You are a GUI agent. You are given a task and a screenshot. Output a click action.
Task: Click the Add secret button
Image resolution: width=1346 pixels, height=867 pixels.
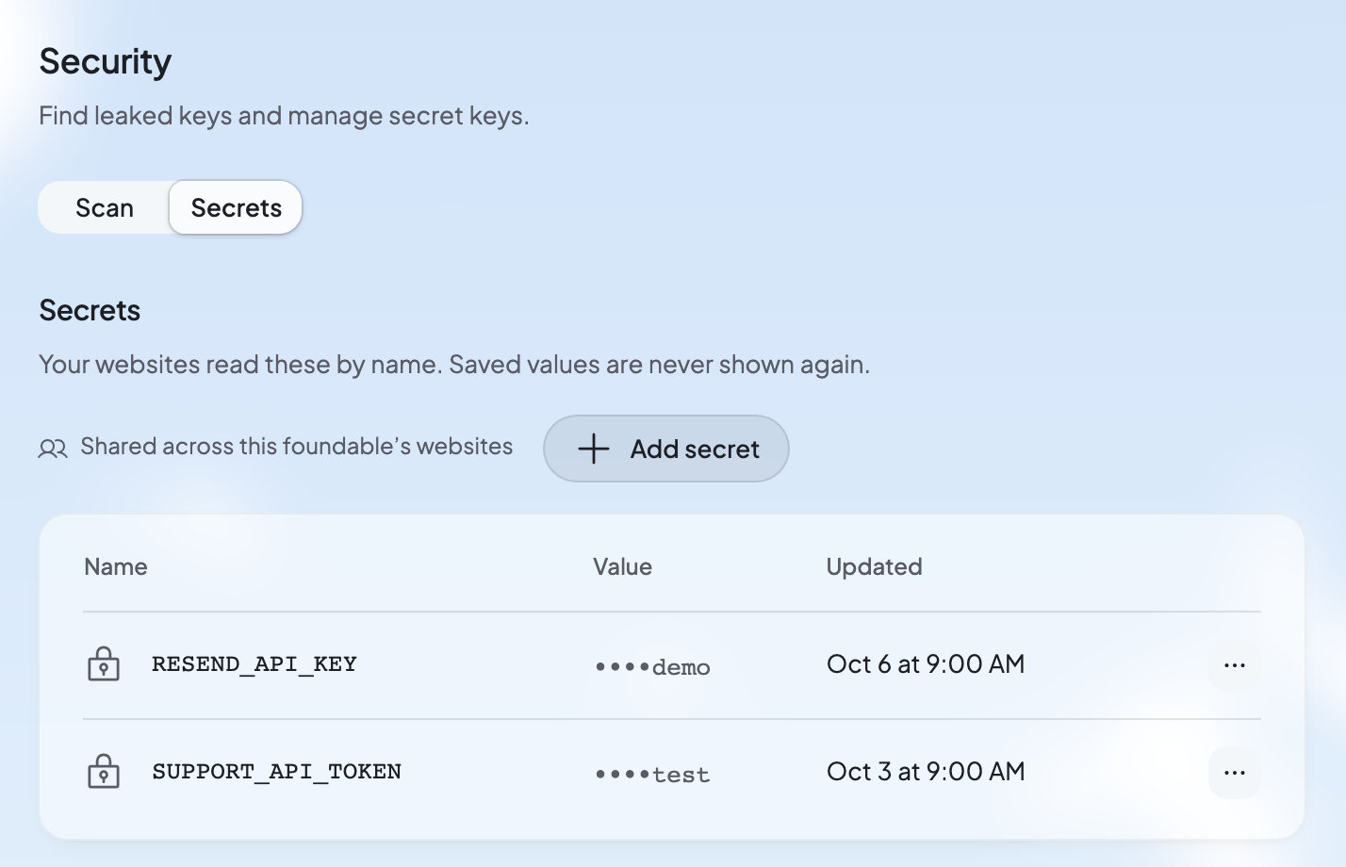(x=665, y=449)
